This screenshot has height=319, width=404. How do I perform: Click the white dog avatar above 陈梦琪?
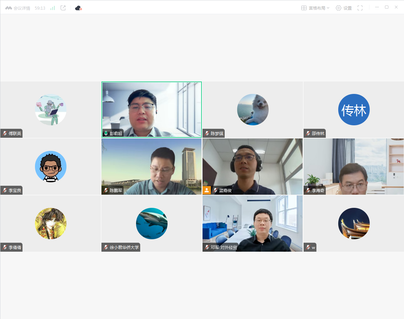point(253,110)
